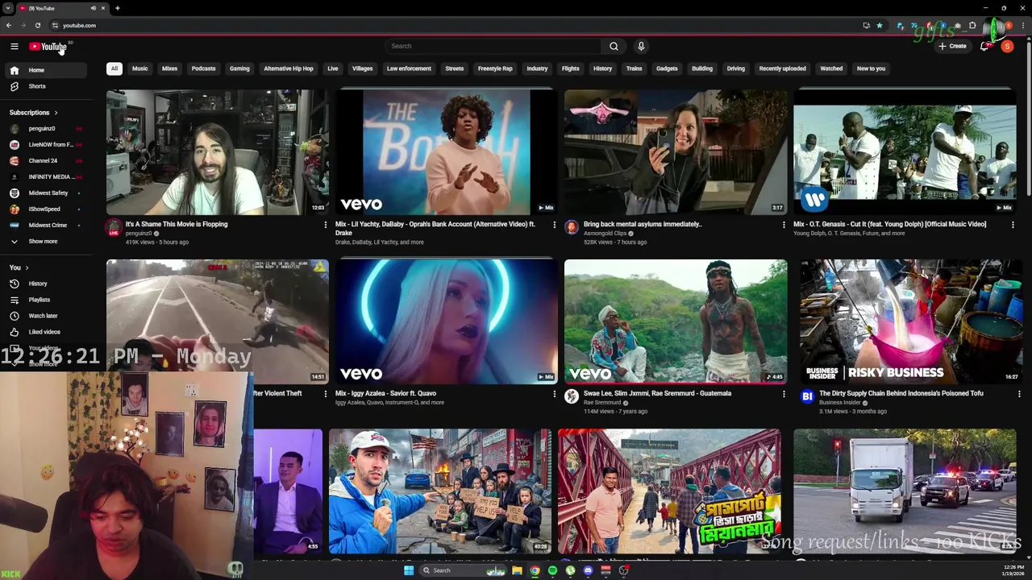
Task: Open options menu for O.T. Genasis mix
Action: tap(1013, 225)
